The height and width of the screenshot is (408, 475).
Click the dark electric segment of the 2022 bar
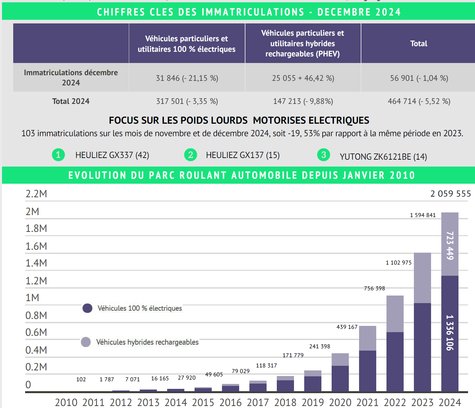[x=395, y=362]
